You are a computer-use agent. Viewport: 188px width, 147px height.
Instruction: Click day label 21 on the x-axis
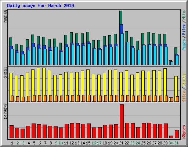[x=121, y=143]
